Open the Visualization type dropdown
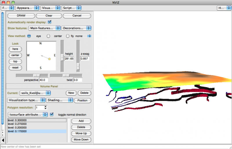The width and height of the screenshot is (232, 149). click(x=26, y=100)
